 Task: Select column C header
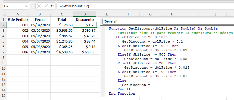(62, 14)
